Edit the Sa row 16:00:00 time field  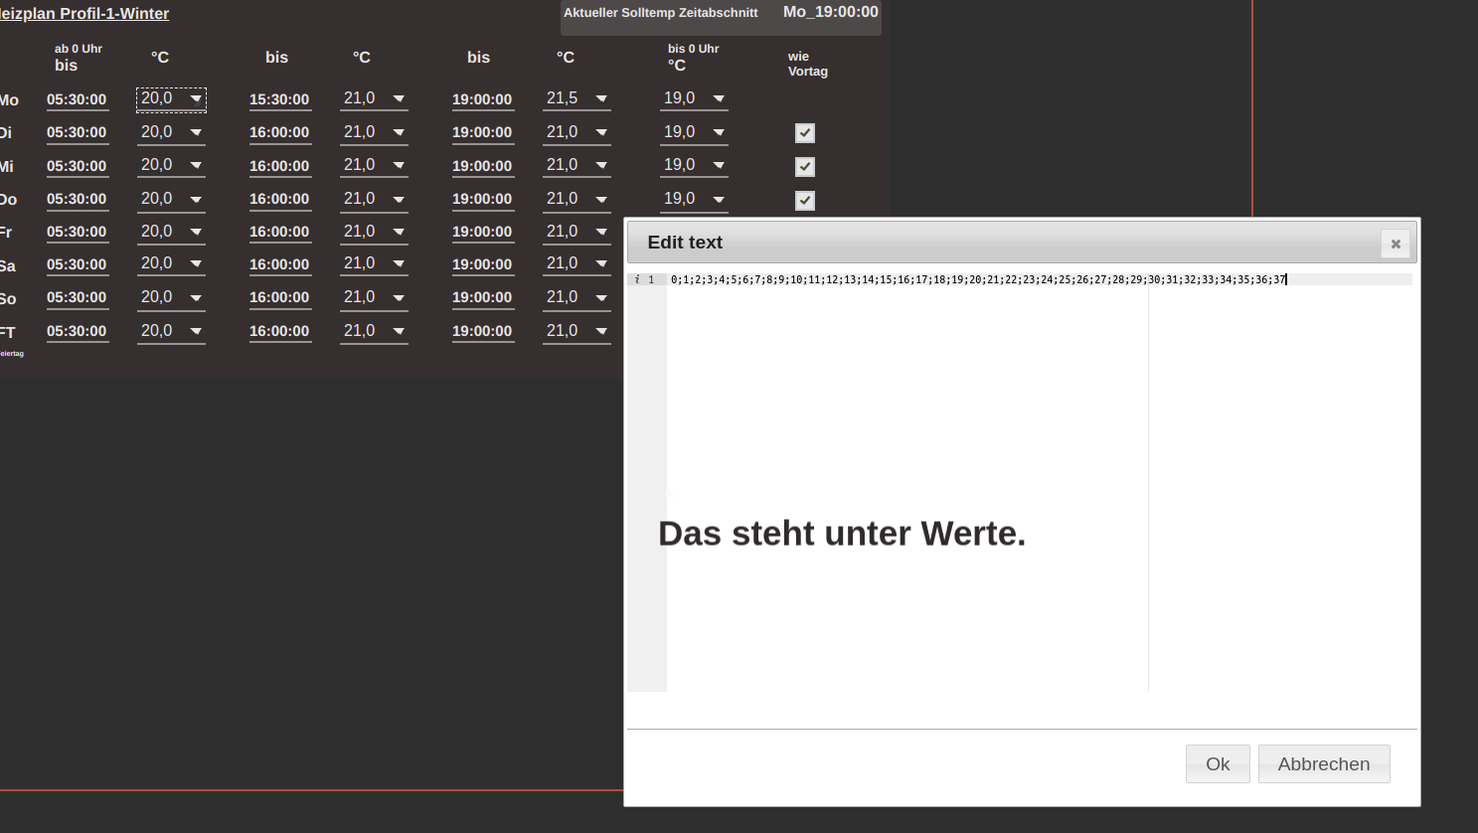tap(279, 265)
